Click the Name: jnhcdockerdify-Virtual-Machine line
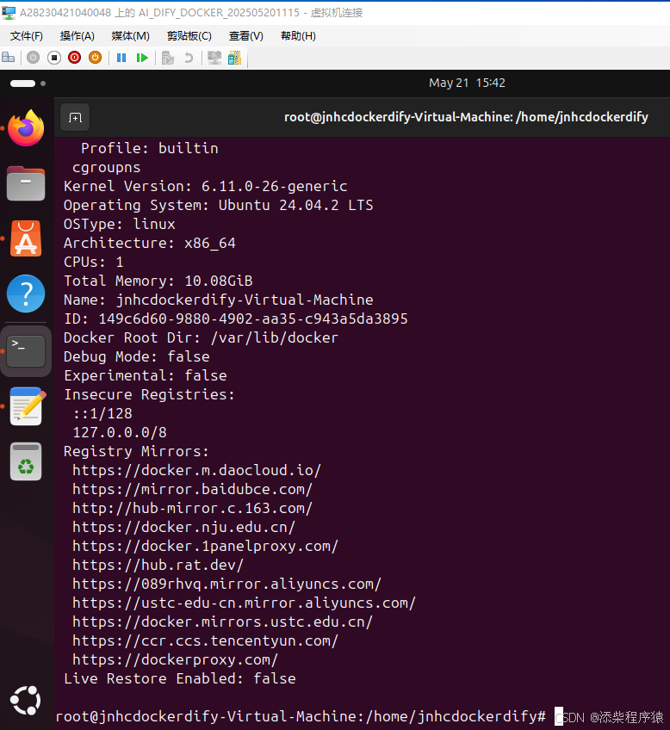The height and width of the screenshot is (730, 670). point(219,300)
